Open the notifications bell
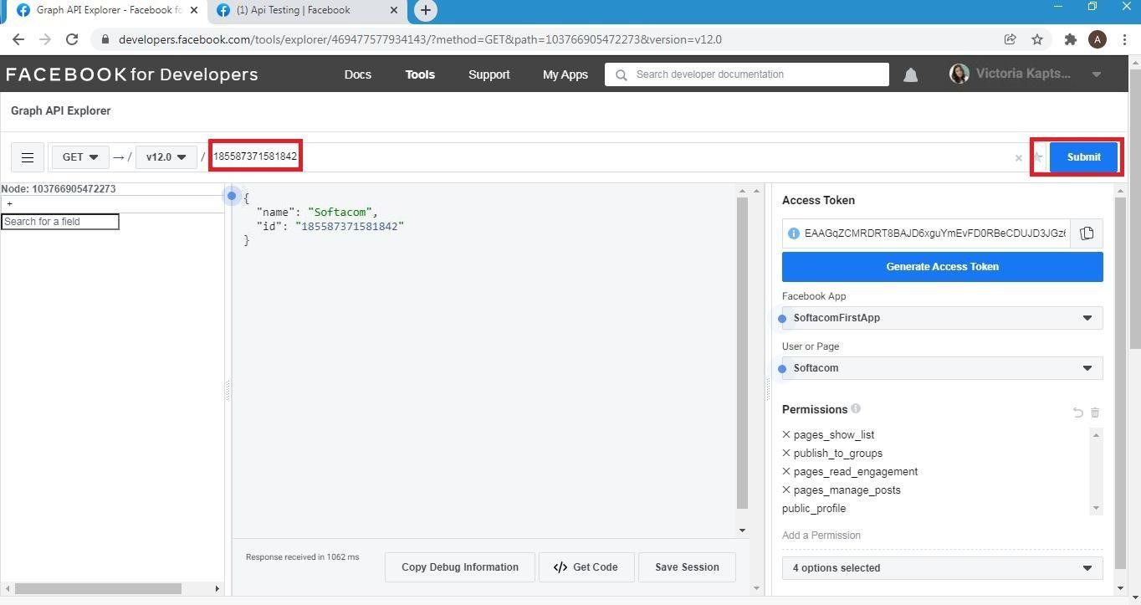1141x605 pixels. point(910,74)
